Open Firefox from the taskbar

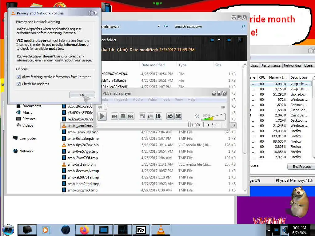click(x=85, y=230)
